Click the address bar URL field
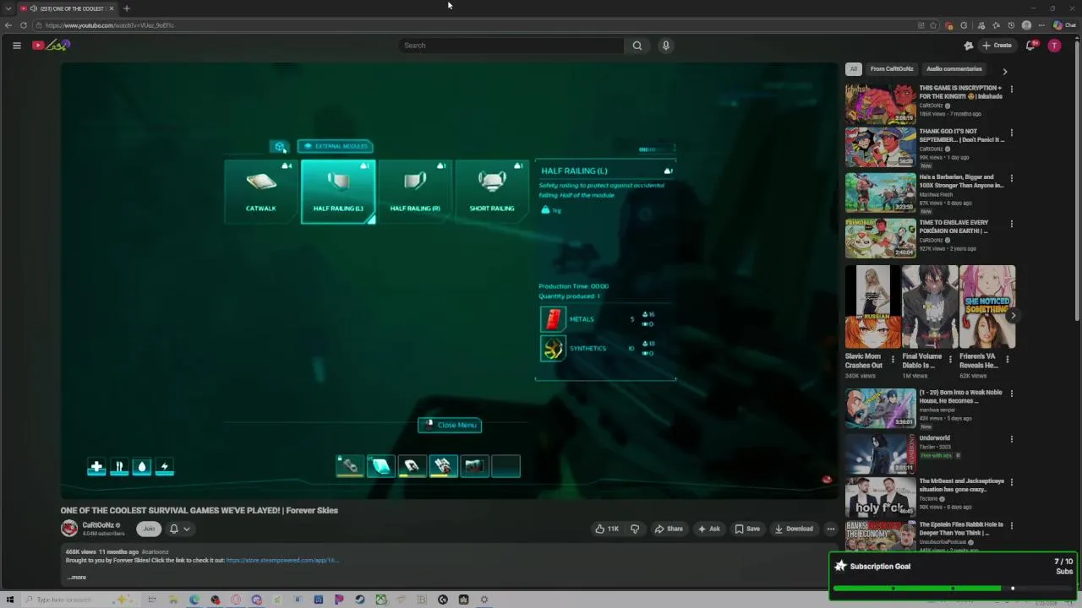The height and width of the screenshot is (608, 1082). (x=473, y=25)
